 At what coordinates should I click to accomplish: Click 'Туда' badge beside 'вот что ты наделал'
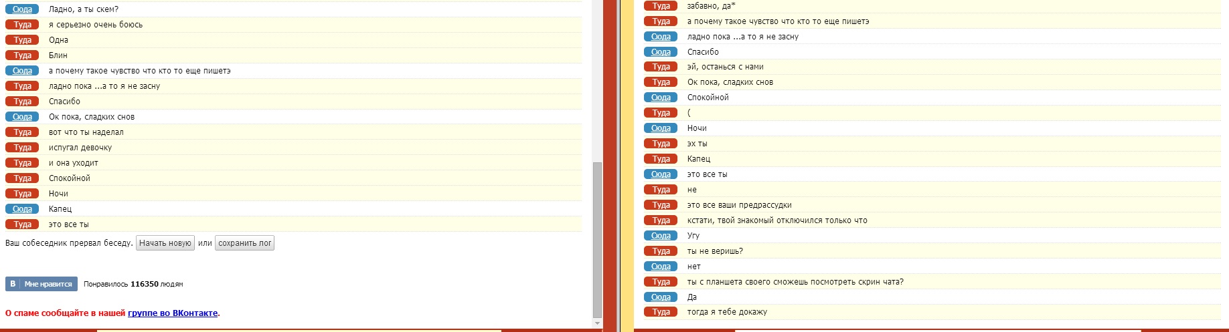tap(22, 132)
